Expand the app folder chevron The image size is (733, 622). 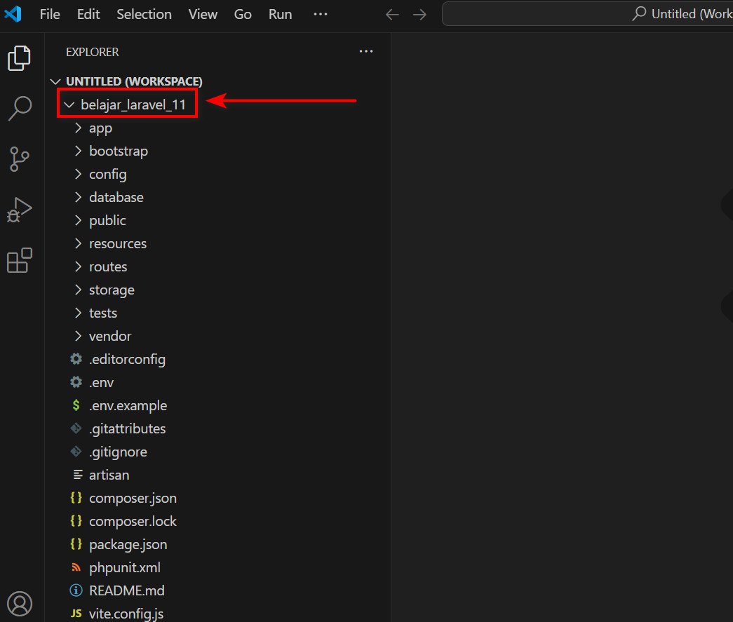pyautogui.click(x=78, y=128)
